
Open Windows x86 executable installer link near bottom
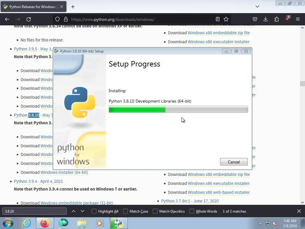tap(219, 183)
